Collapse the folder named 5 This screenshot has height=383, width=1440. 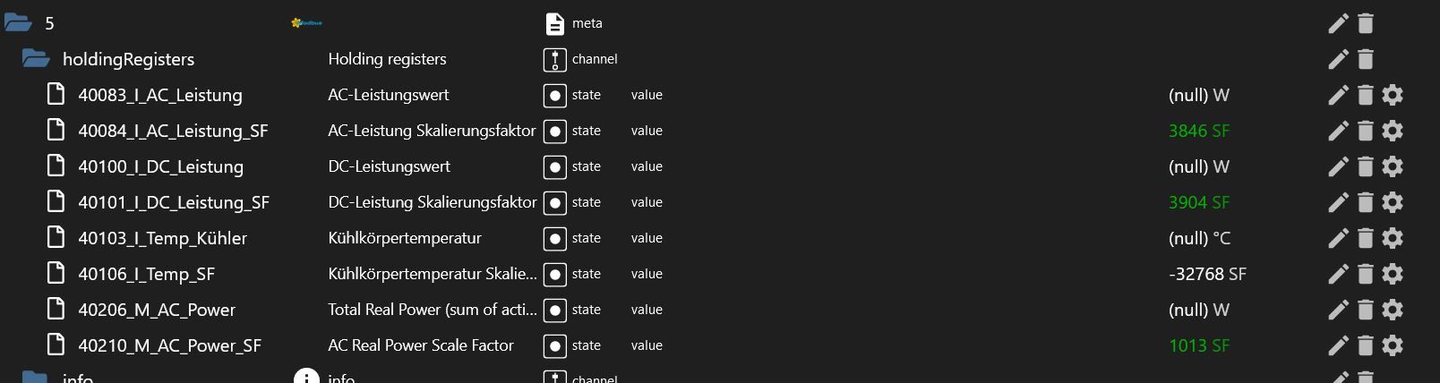point(18,22)
